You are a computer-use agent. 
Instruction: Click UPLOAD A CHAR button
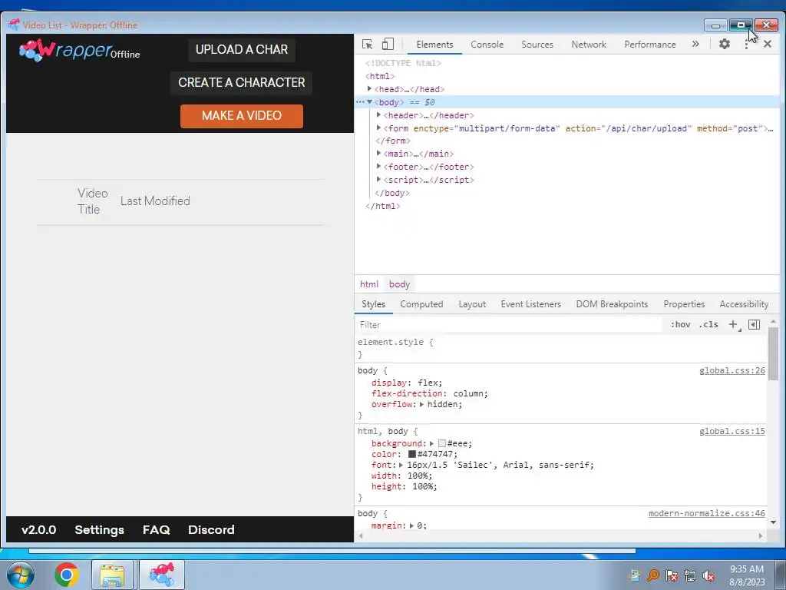coord(242,50)
